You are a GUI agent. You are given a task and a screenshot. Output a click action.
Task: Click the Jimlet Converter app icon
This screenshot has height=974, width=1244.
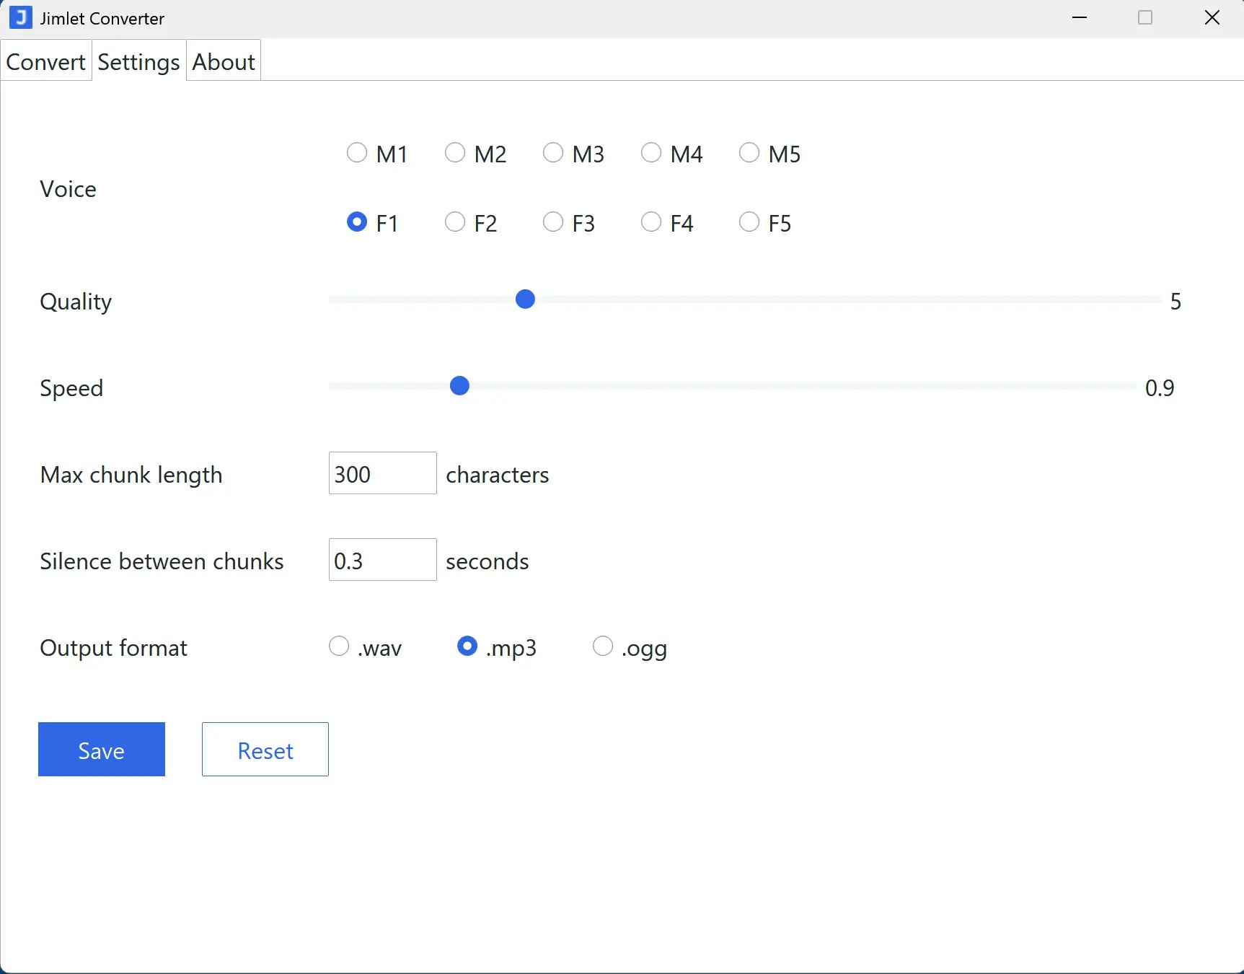pos(20,17)
